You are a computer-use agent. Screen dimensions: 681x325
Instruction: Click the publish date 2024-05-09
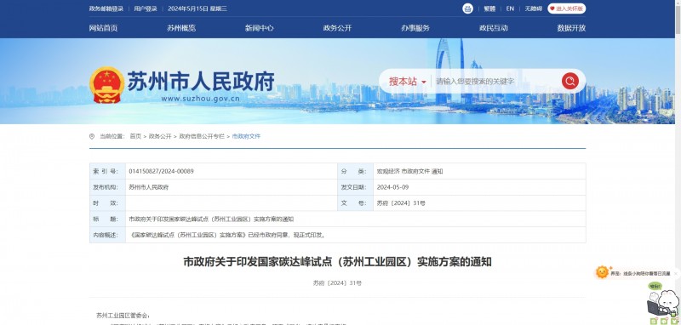tap(392, 187)
